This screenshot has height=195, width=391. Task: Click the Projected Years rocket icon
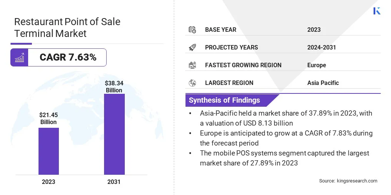click(x=192, y=47)
